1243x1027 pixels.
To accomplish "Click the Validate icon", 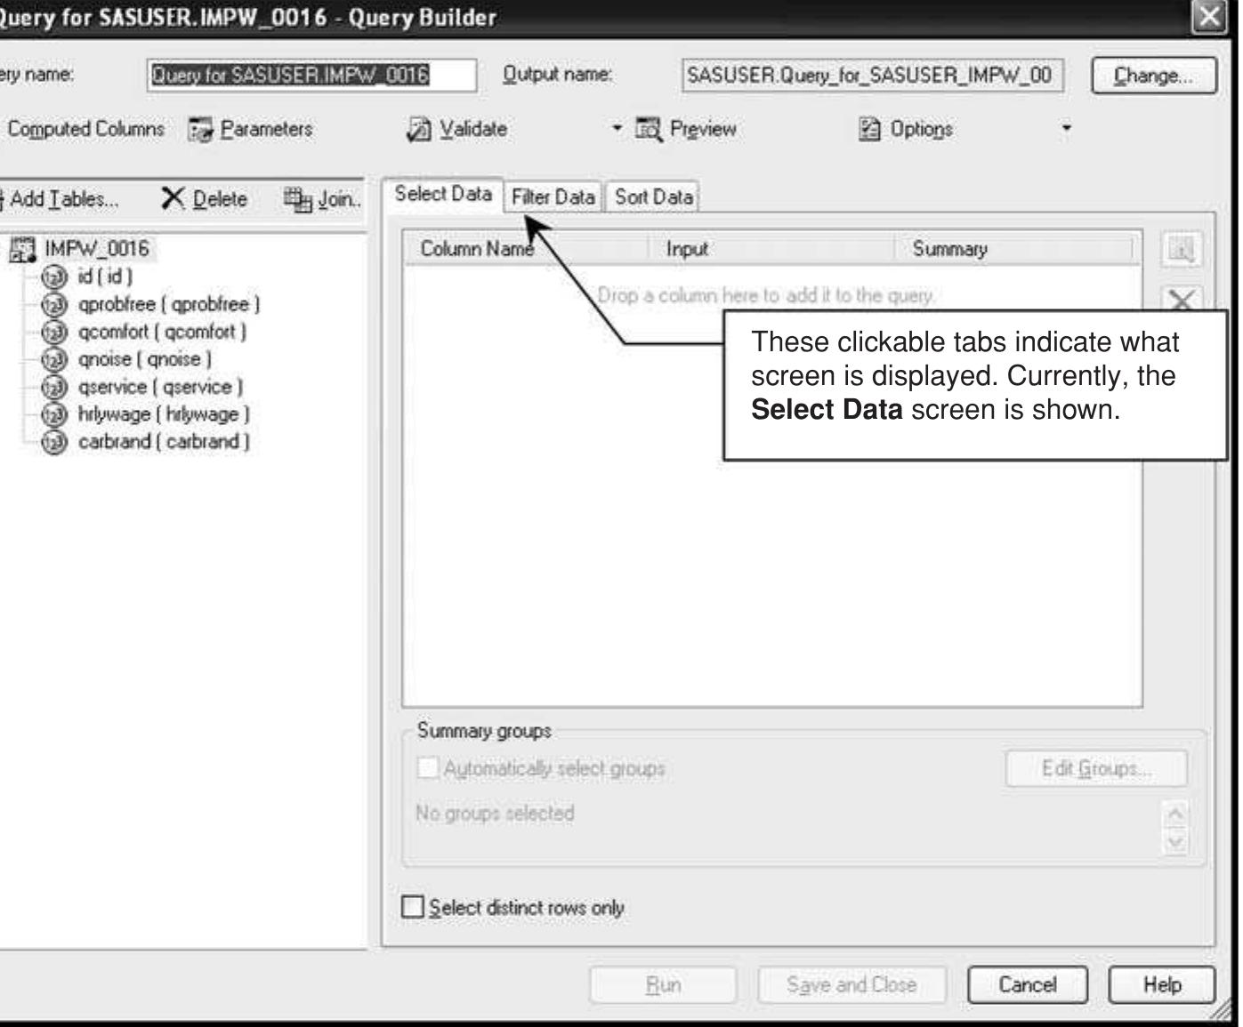I will [417, 130].
